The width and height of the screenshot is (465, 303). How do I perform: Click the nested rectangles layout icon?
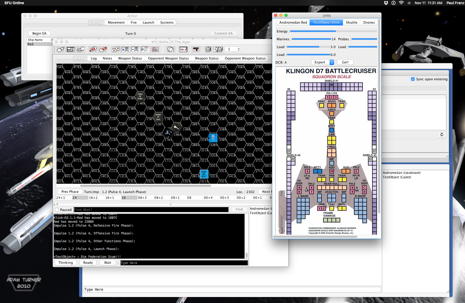click(71, 49)
